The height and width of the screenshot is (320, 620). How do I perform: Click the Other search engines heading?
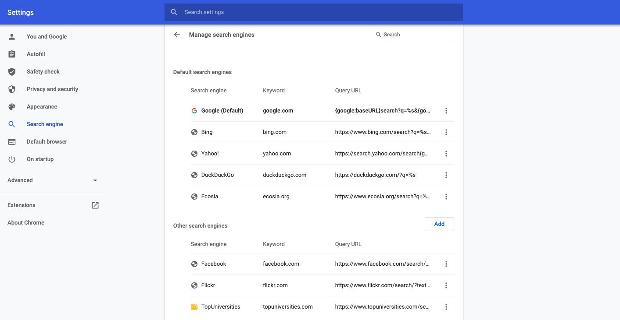click(x=200, y=226)
